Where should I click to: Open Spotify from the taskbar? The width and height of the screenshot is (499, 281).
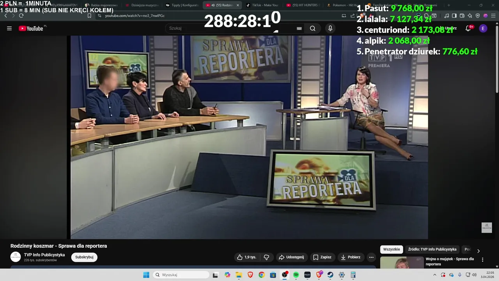click(296, 275)
